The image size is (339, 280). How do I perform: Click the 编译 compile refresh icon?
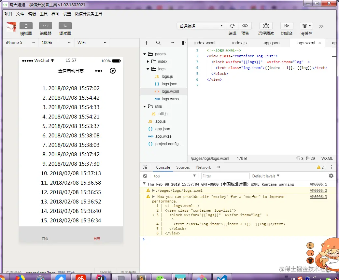click(232, 26)
